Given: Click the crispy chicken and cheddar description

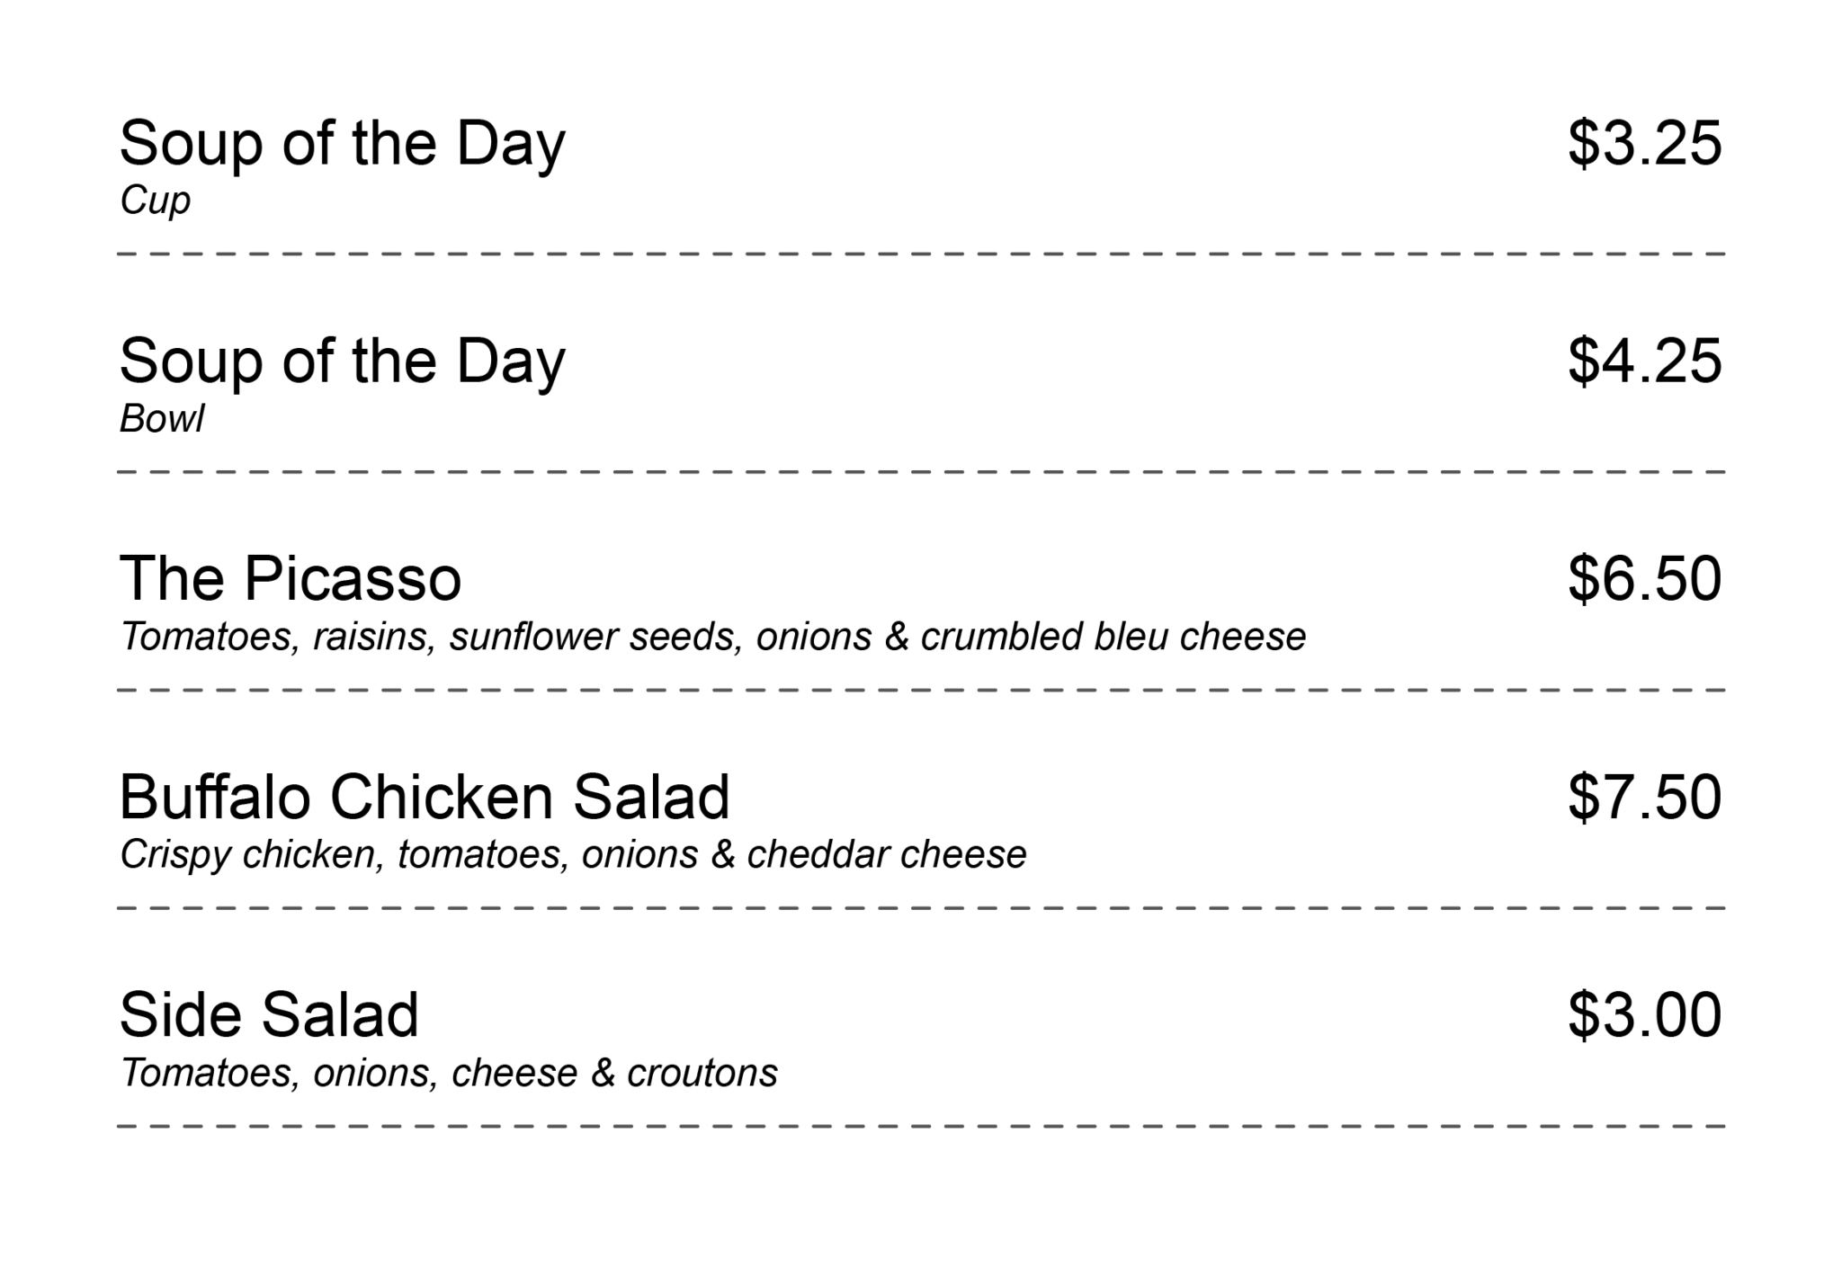Looking at the screenshot, I should (573, 855).
